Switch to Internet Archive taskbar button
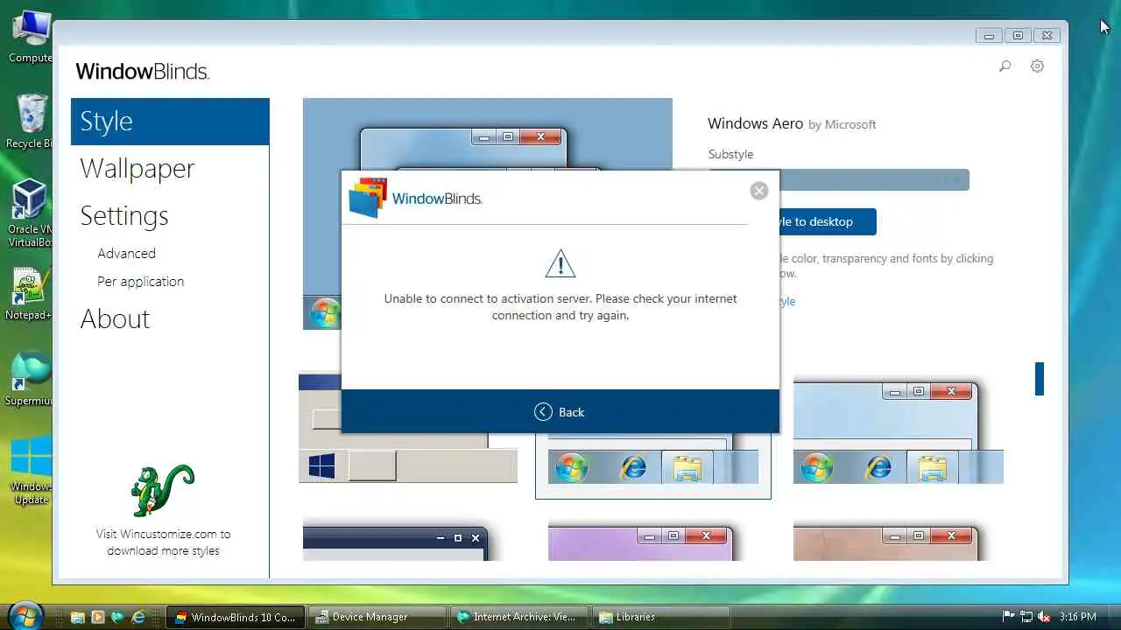This screenshot has height=630, width=1121. (x=518, y=617)
